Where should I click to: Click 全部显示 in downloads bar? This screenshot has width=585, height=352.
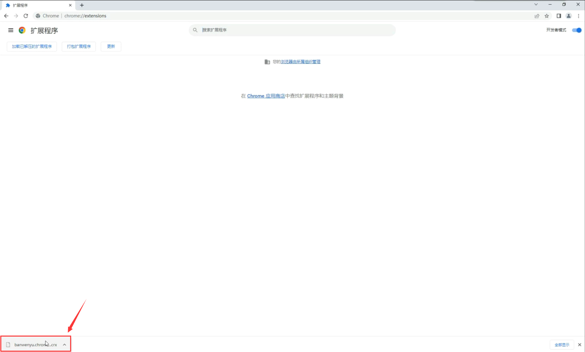coord(562,344)
